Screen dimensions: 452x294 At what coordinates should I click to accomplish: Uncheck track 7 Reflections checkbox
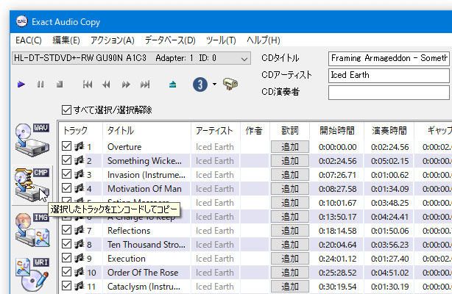[66, 230]
